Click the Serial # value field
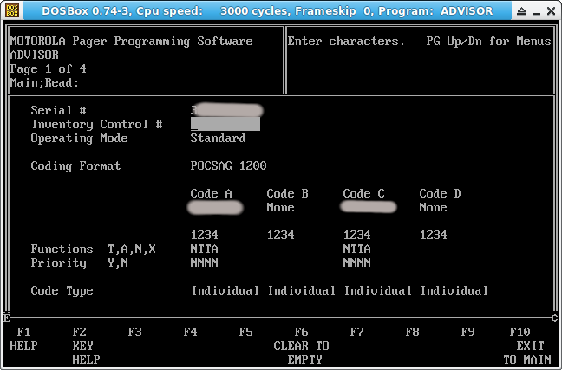This screenshot has height=370, width=562. 227,110
